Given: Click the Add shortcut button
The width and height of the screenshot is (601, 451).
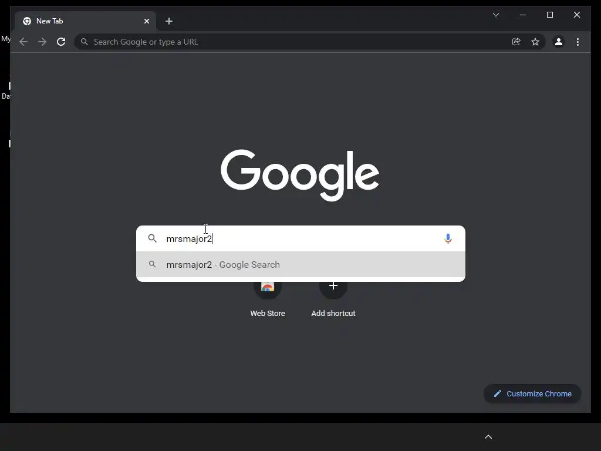Looking at the screenshot, I should 333,300.
